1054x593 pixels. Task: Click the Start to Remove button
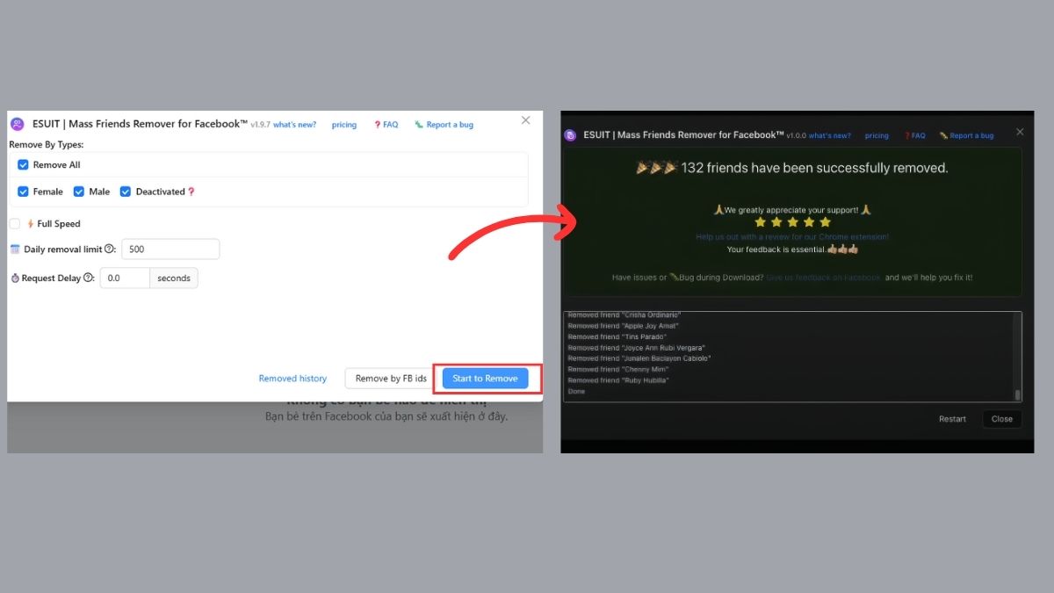tap(485, 379)
